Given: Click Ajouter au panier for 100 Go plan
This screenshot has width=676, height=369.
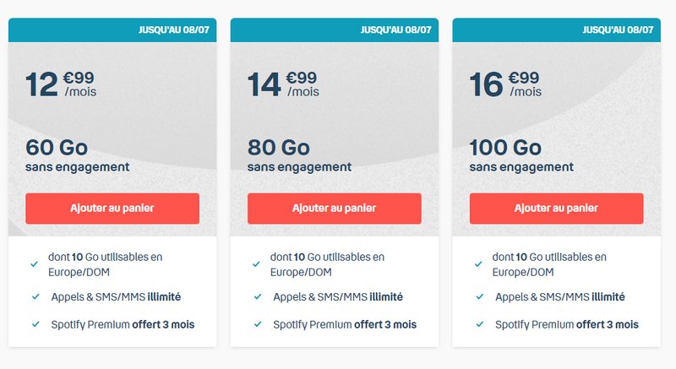Looking at the screenshot, I should point(556,208).
